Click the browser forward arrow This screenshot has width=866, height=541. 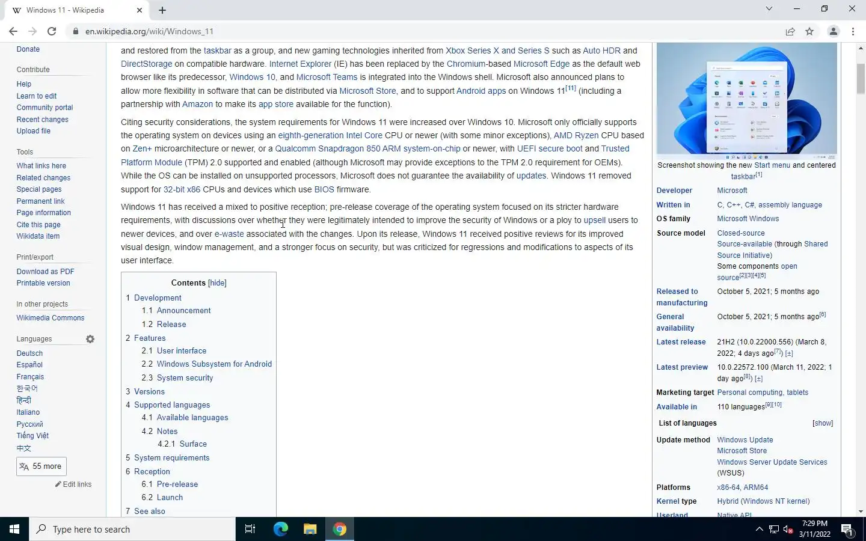(32, 31)
